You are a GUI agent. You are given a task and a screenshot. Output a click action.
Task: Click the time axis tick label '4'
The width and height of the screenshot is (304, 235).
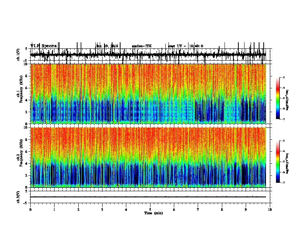(x=126, y=210)
